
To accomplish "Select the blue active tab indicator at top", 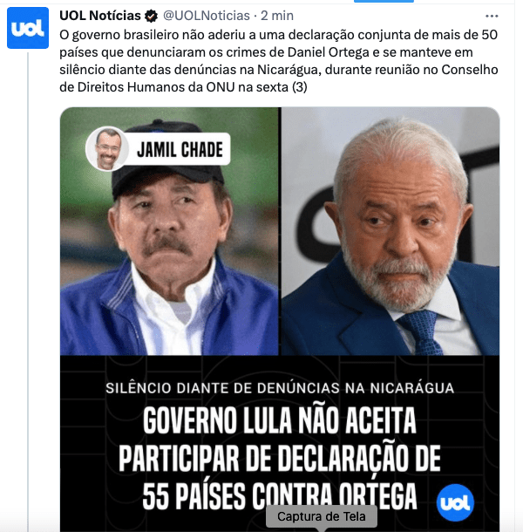I will click(x=384, y=1).
